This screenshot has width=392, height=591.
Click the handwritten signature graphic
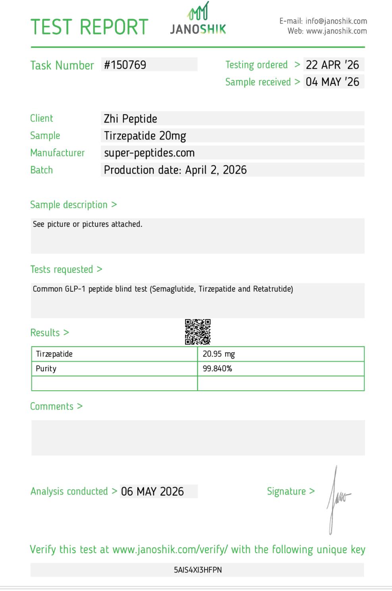(x=338, y=500)
